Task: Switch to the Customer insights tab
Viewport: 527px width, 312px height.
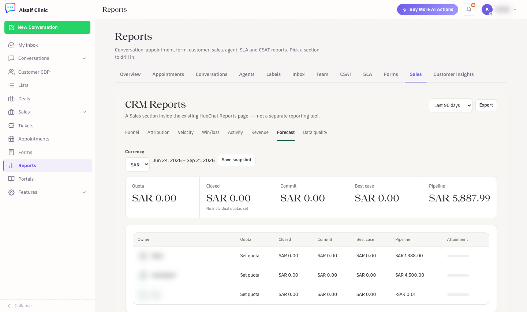Action: click(x=453, y=74)
